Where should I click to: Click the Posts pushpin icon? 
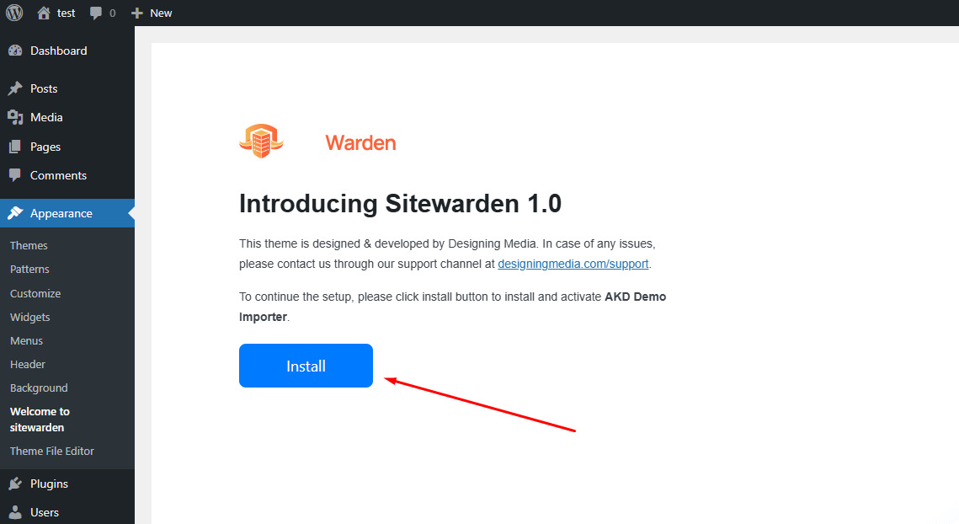pyautogui.click(x=15, y=88)
